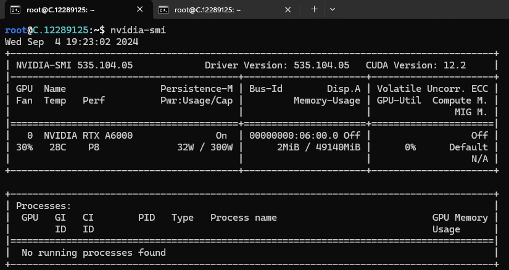The height and width of the screenshot is (270, 509).
Task: Click the 'Usage' label under GPU Memory
Action: (446, 229)
